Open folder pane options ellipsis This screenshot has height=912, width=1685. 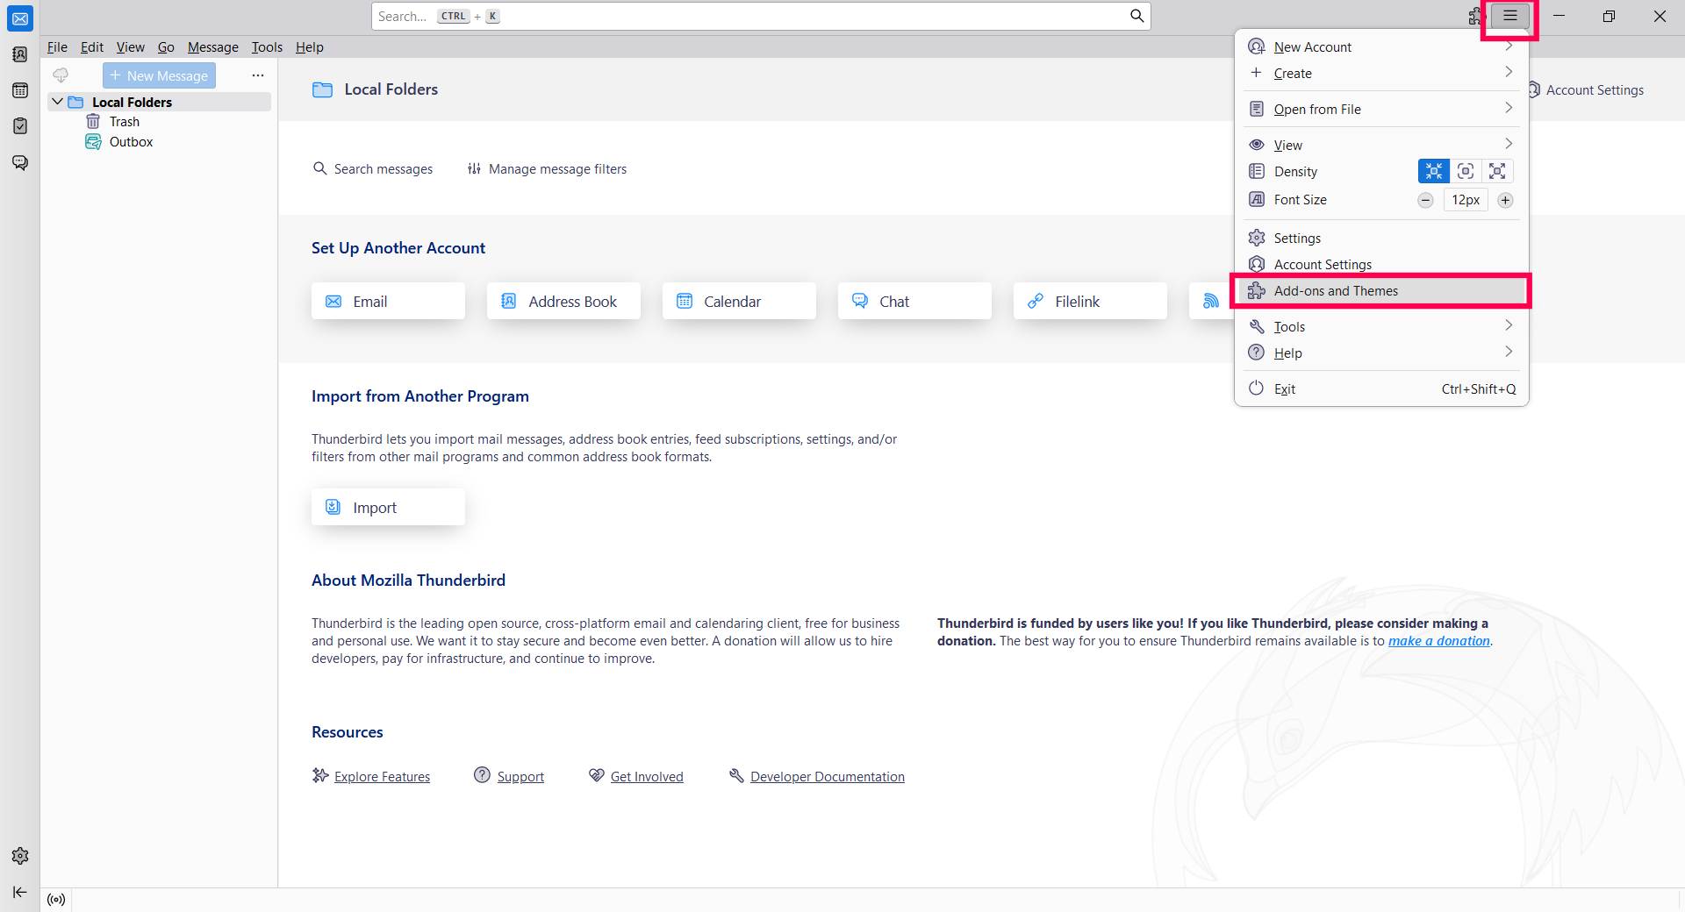(258, 75)
